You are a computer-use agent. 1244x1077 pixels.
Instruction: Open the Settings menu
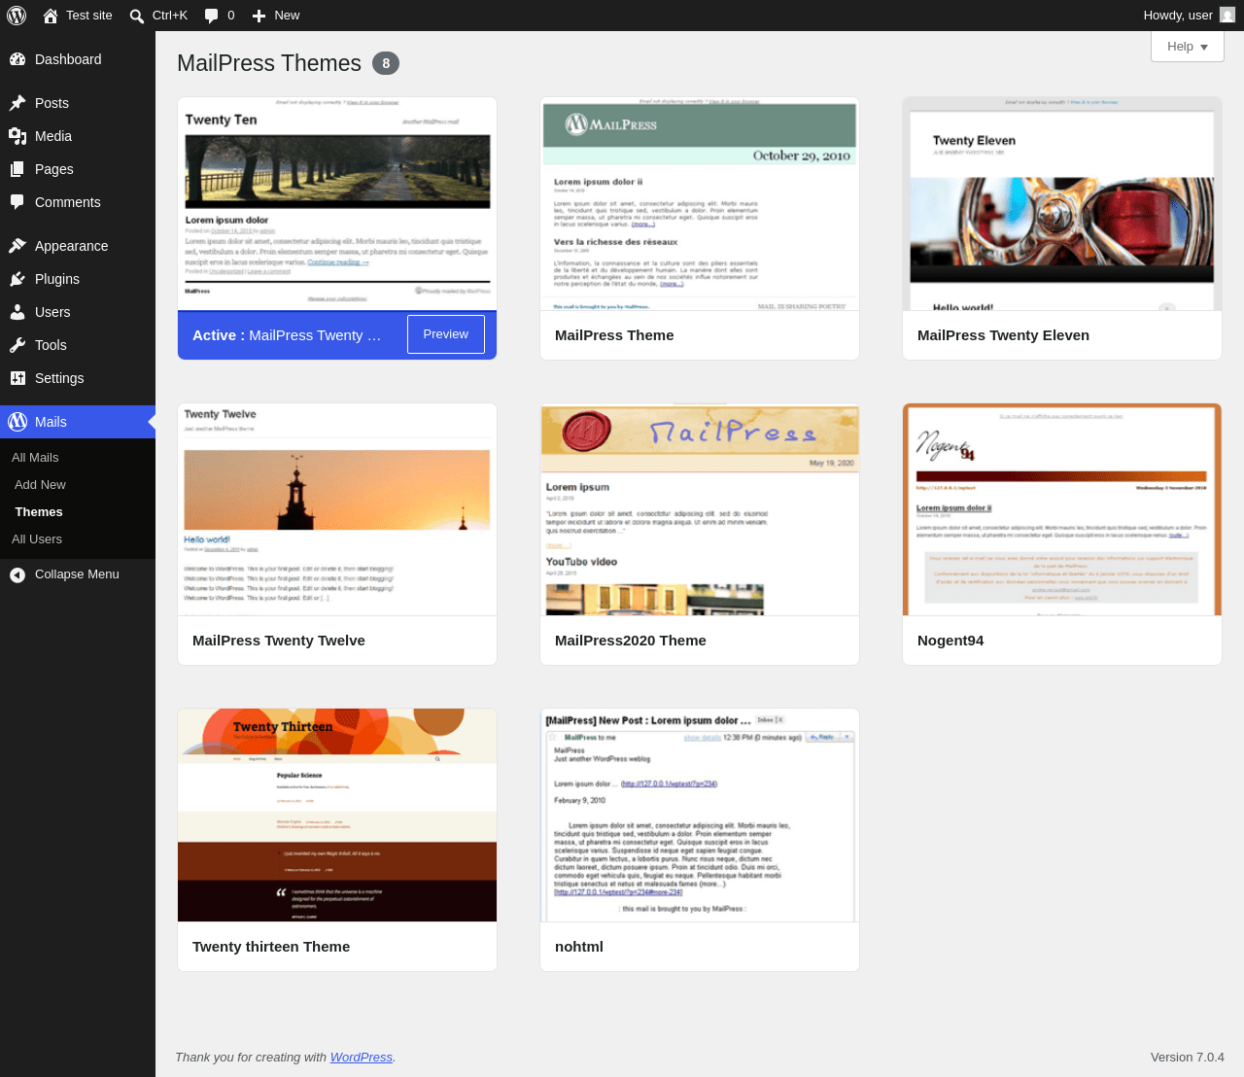78,378
